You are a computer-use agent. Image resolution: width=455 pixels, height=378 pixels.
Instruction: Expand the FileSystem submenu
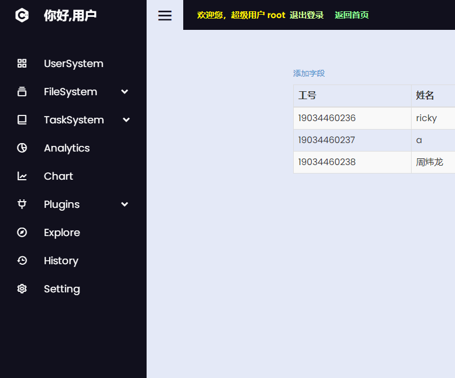click(x=124, y=91)
